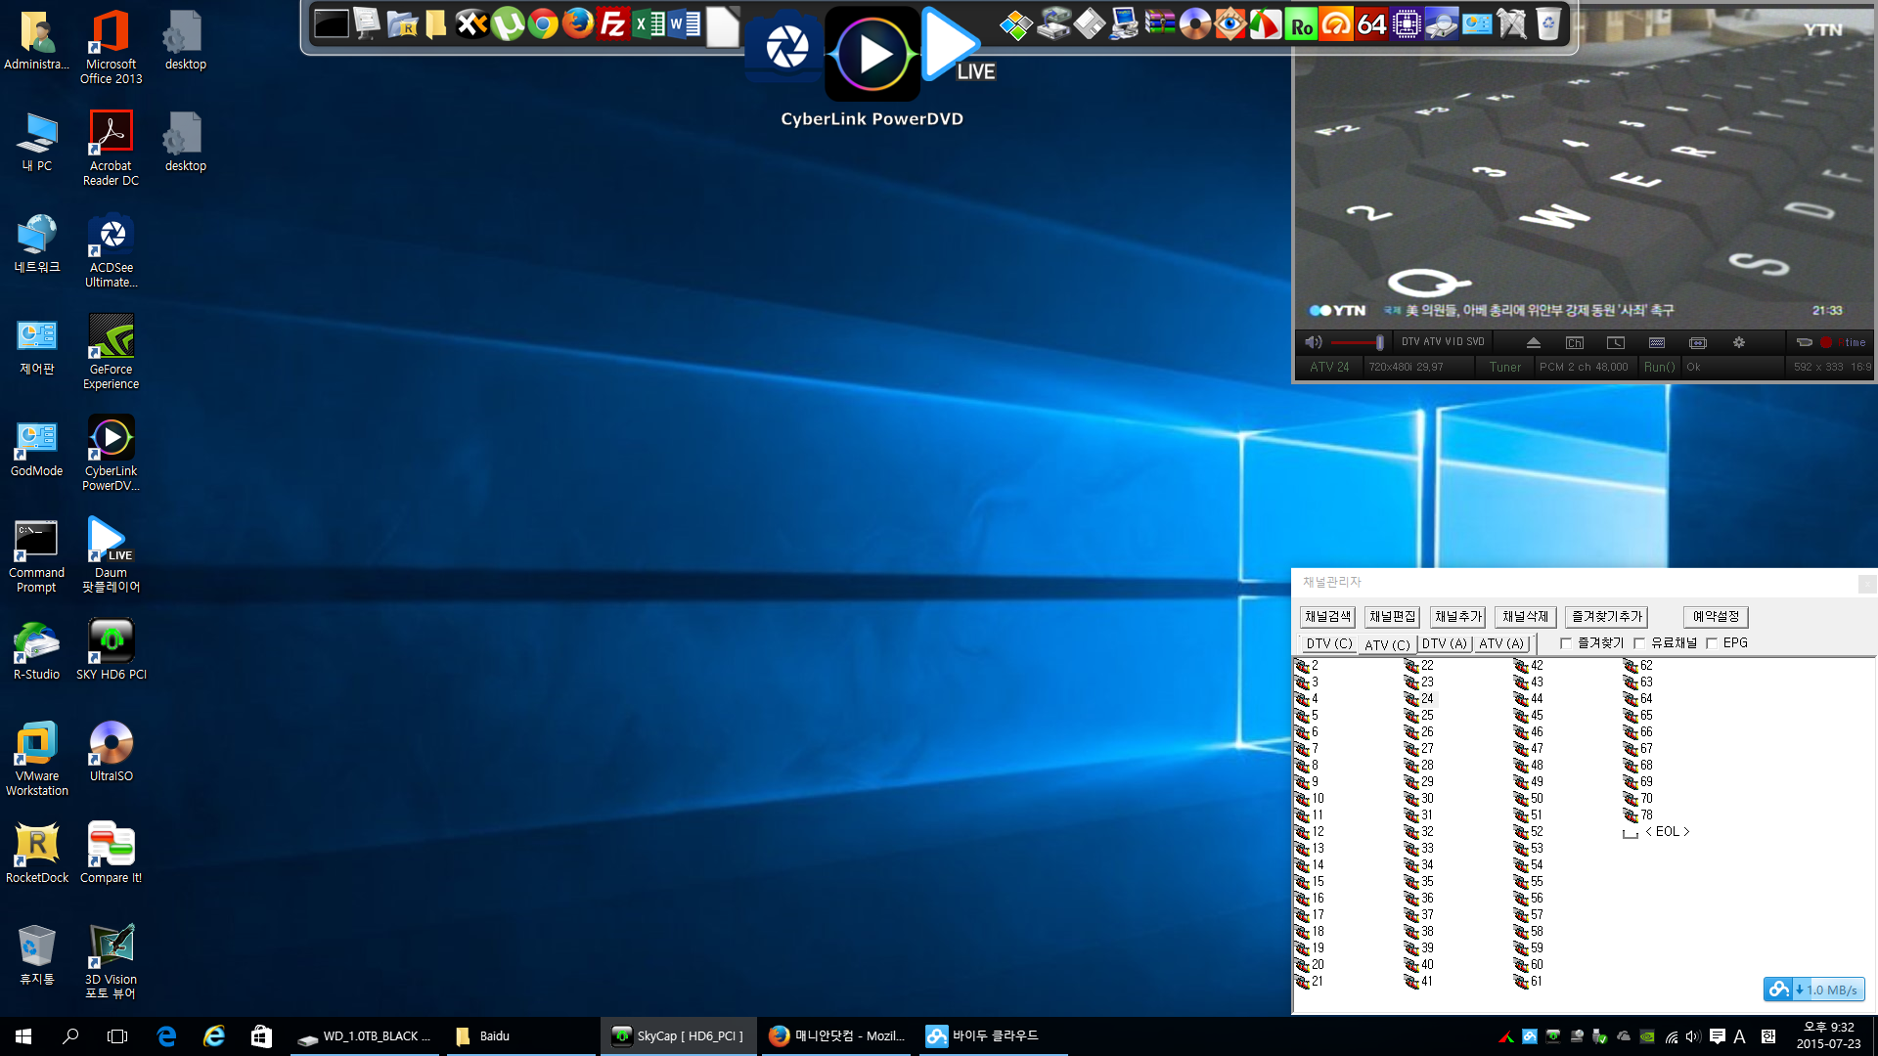The height and width of the screenshot is (1056, 1878).
Task: Open the taskbar search icon
Action: coord(70,1036)
